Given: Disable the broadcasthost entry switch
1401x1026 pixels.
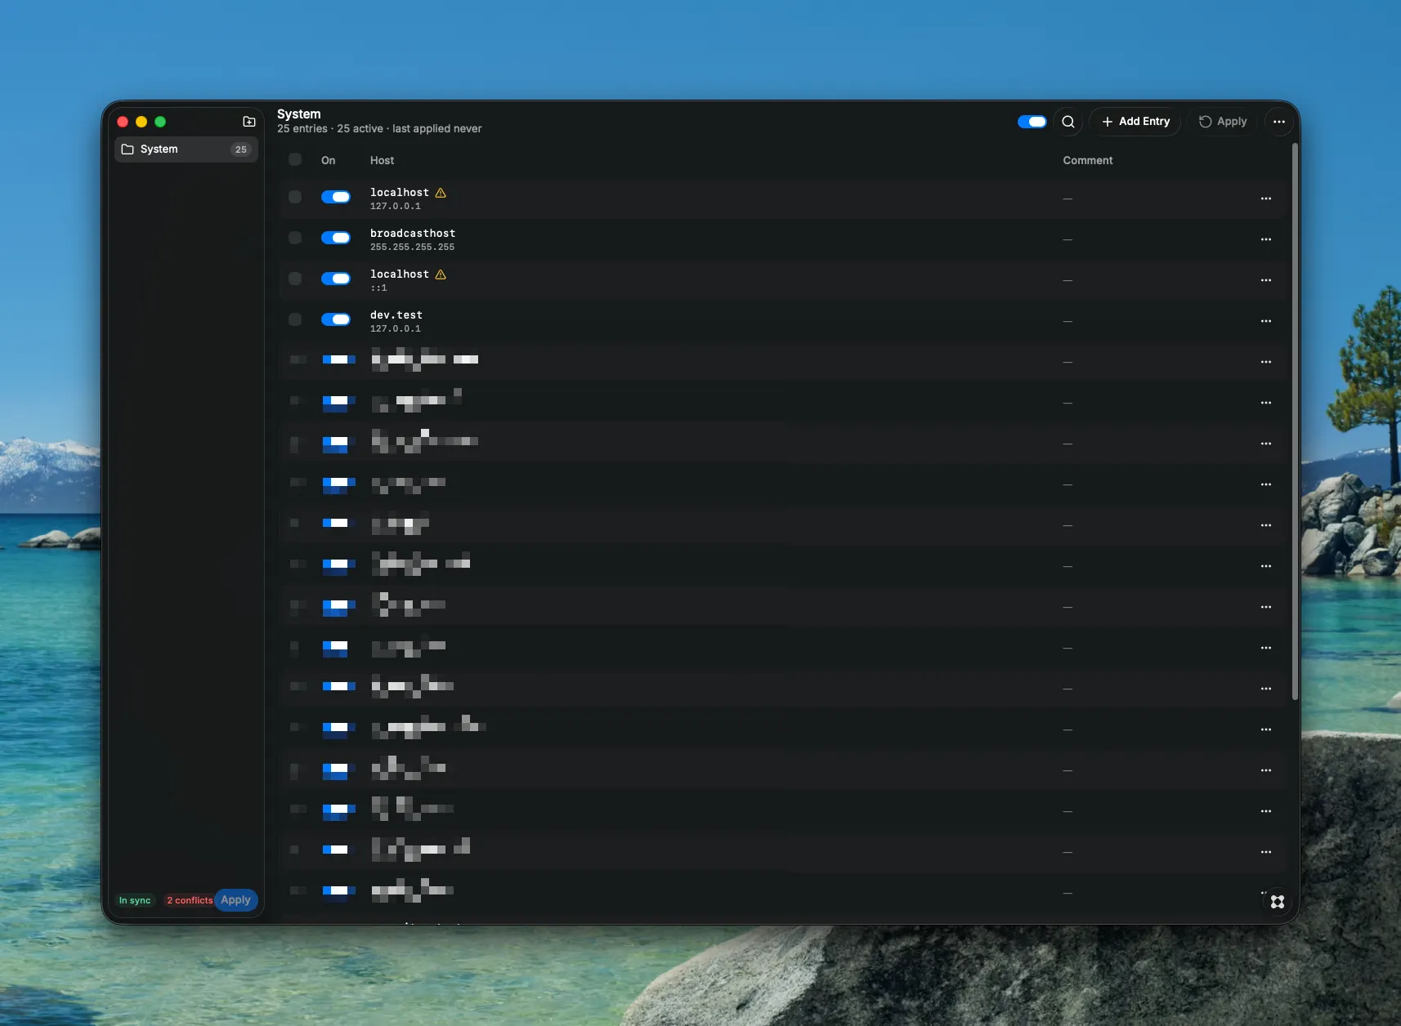Looking at the screenshot, I should 336,238.
